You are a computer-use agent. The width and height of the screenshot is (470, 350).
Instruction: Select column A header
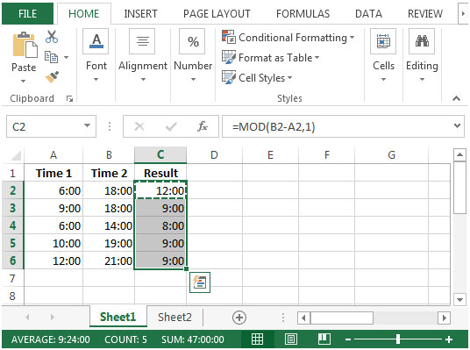53,155
